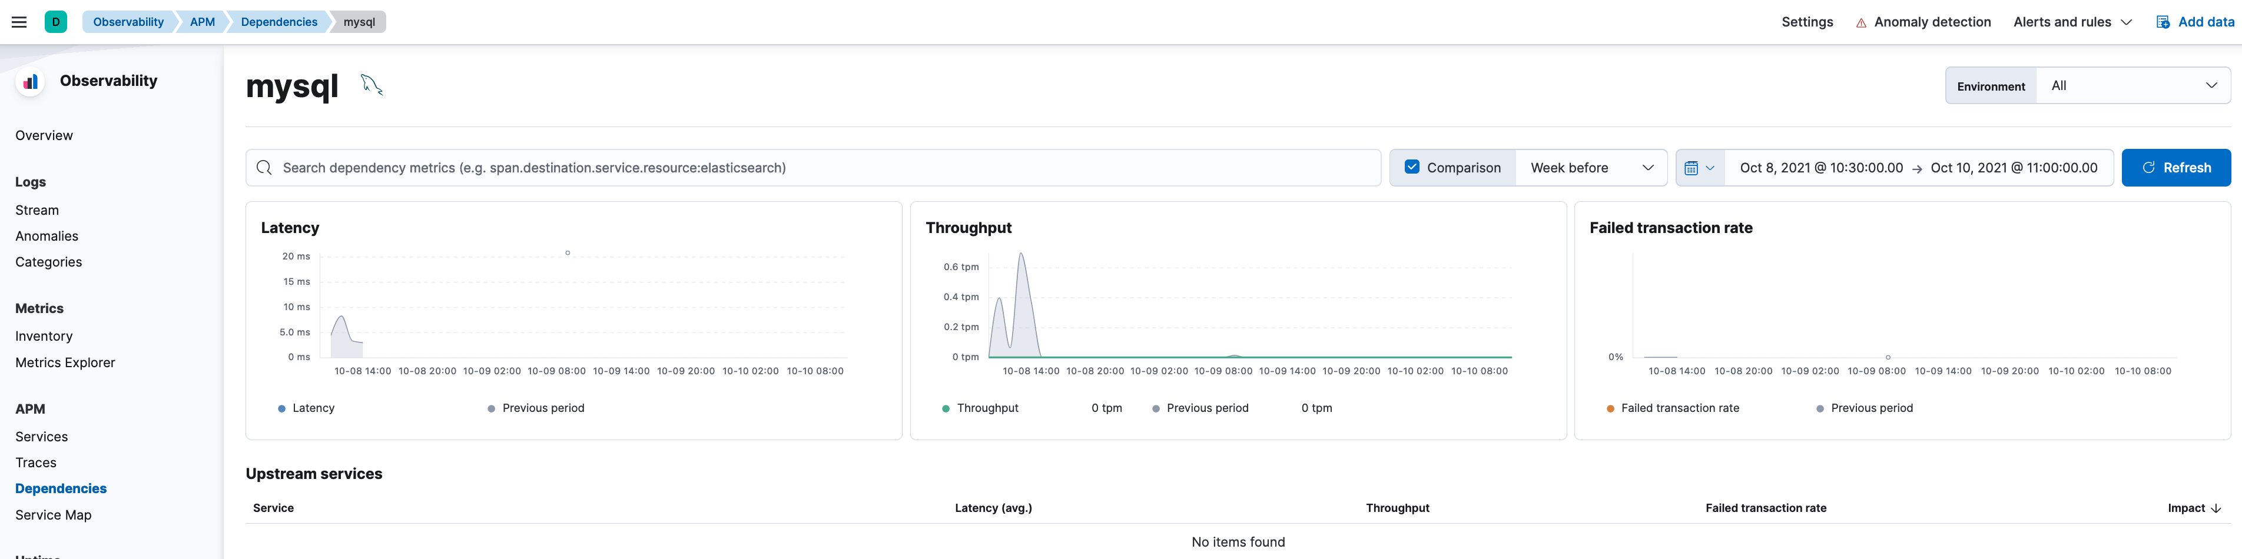Go to Dependencies breadcrumb

(x=280, y=22)
